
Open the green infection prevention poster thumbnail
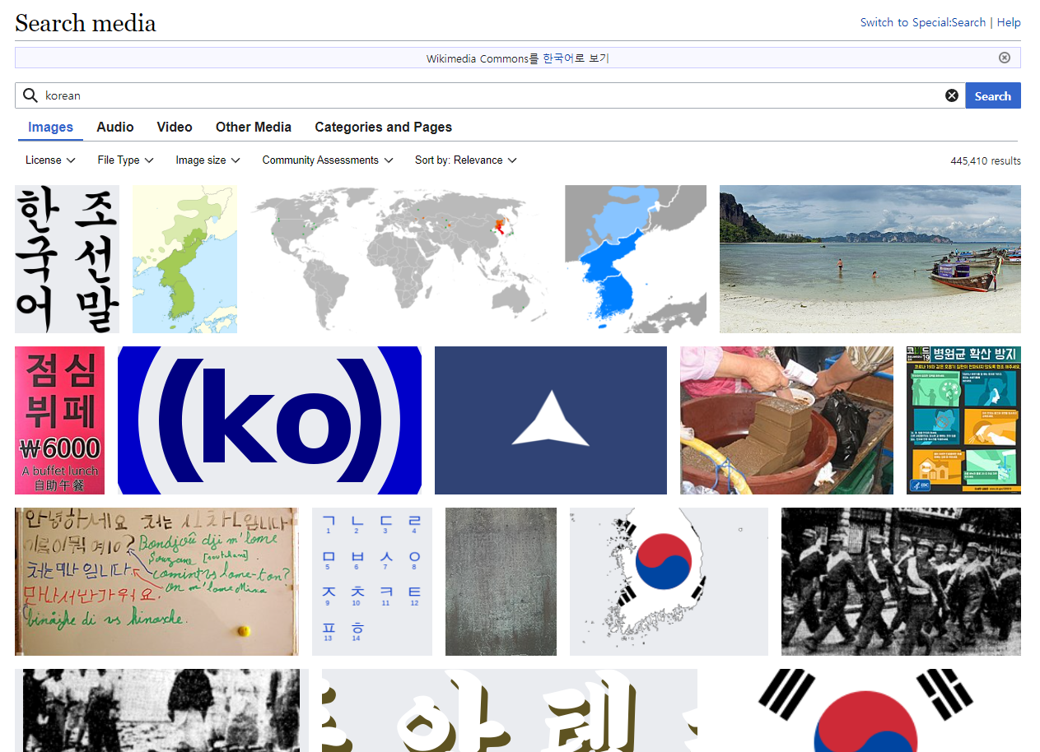pyautogui.click(x=963, y=420)
